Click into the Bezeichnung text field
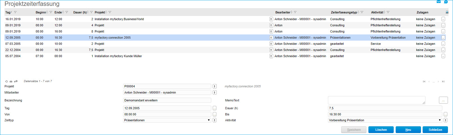This screenshot has width=453, height=135. click(167, 101)
